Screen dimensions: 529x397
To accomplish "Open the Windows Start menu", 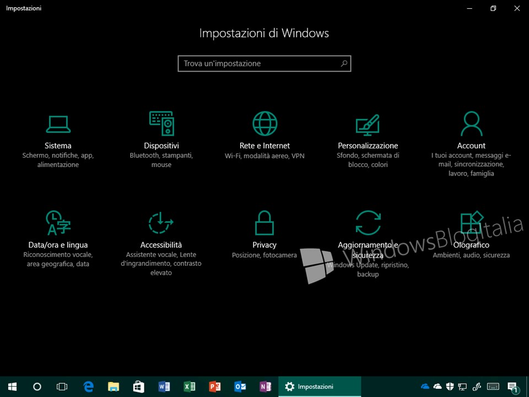I will point(12,387).
